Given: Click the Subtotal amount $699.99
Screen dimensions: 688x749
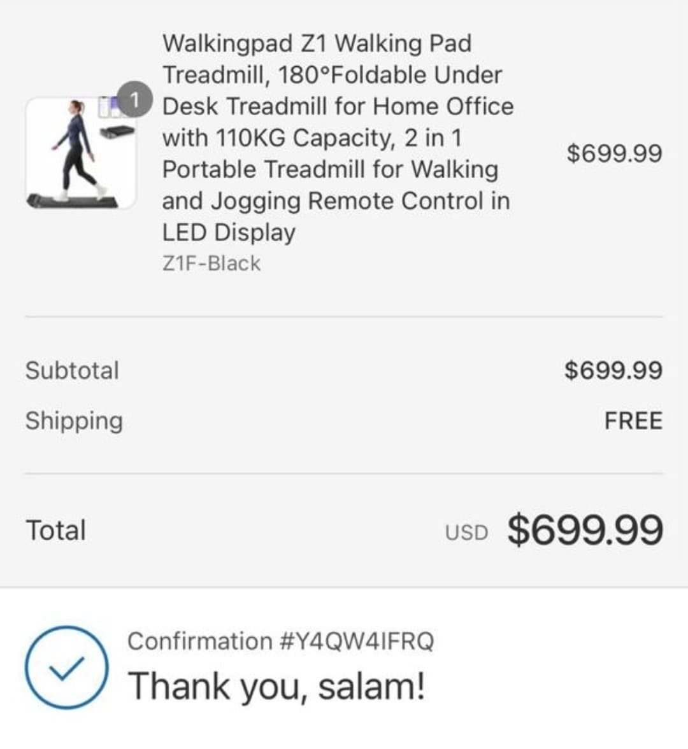Looking at the screenshot, I should [x=613, y=370].
